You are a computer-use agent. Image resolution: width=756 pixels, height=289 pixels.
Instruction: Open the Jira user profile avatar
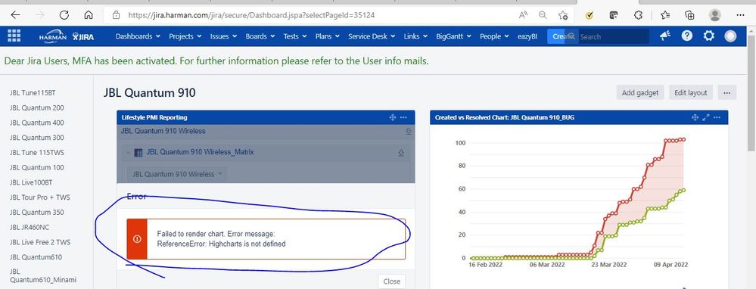pyautogui.click(x=730, y=36)
